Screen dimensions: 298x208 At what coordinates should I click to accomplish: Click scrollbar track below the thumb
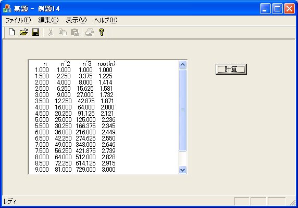pos(182,158)
